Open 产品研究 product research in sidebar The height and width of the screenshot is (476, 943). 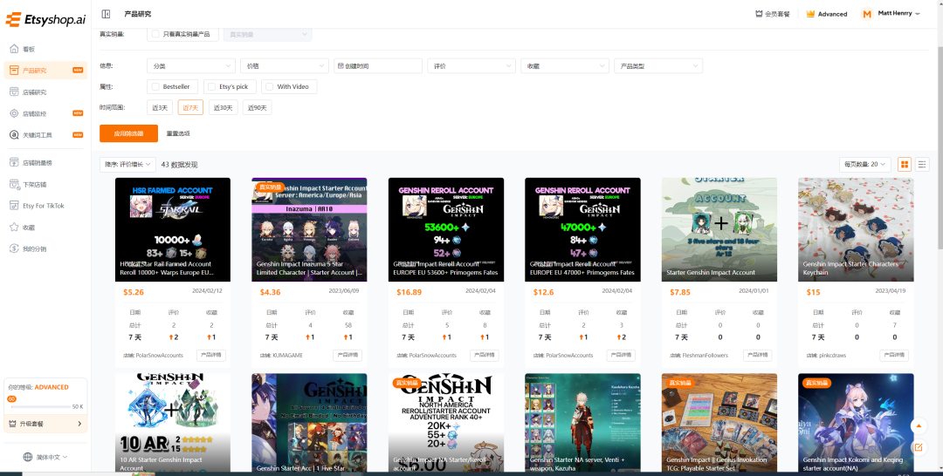click(45, 71)
